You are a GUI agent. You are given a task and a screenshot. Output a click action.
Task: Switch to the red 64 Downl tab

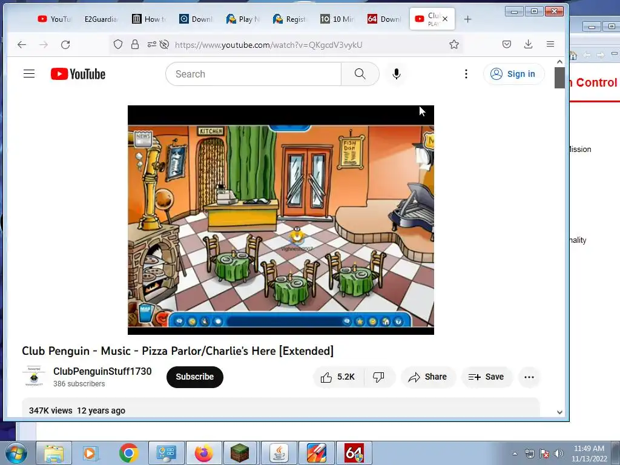384,19
